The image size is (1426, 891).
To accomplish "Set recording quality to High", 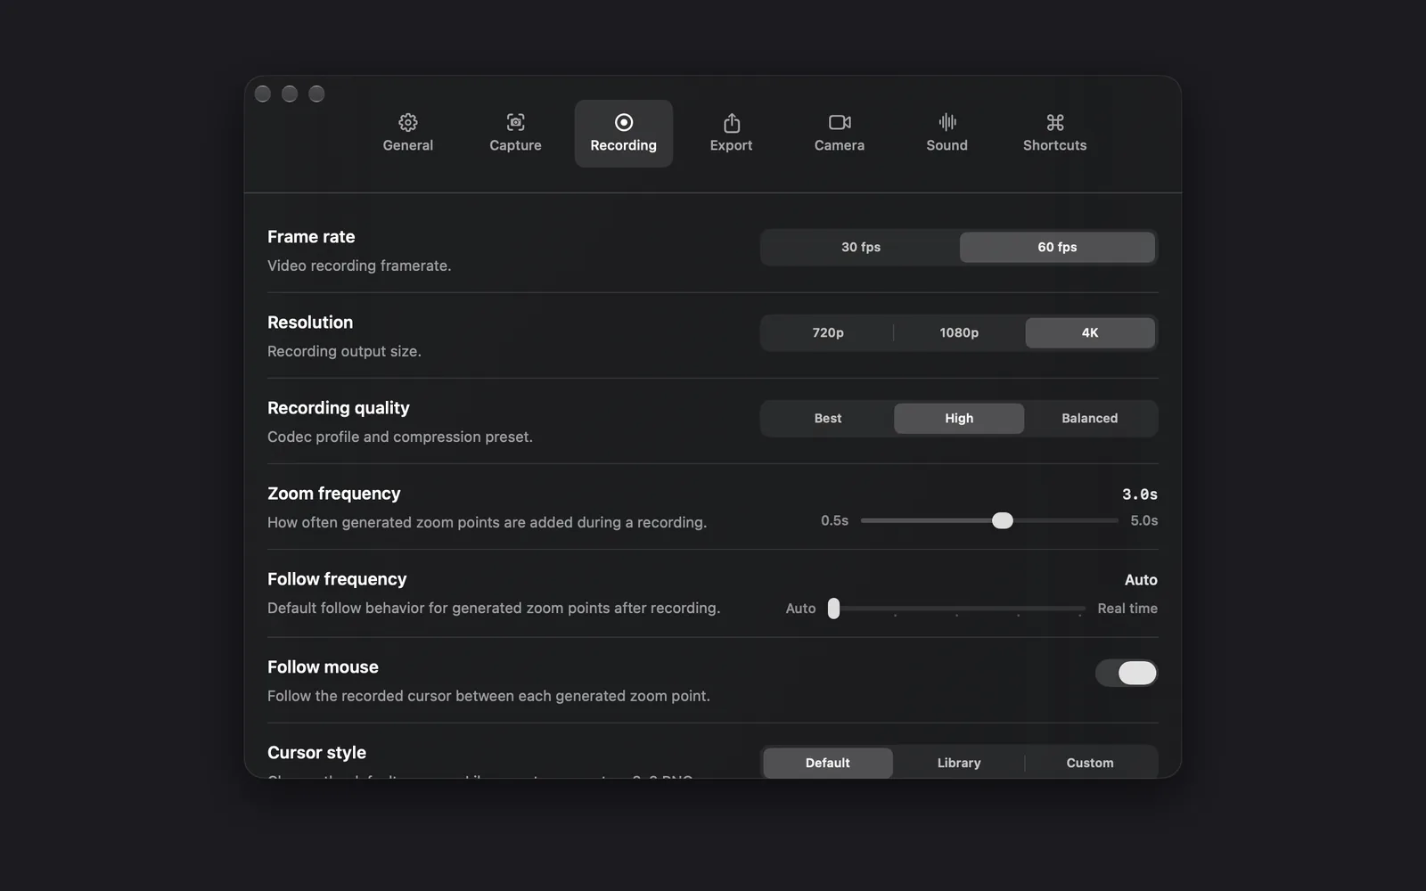I will 959,418.
